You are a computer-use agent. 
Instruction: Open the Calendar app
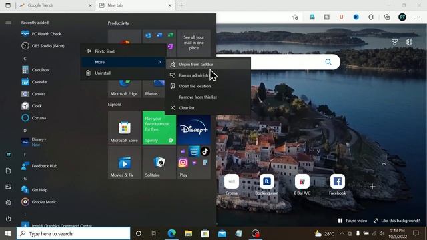click(x=35, y=82)
